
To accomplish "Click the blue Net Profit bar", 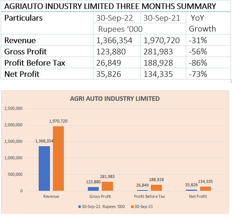I will 191,190.
